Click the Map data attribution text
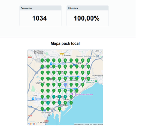The image size is (145, 132). 88,124
